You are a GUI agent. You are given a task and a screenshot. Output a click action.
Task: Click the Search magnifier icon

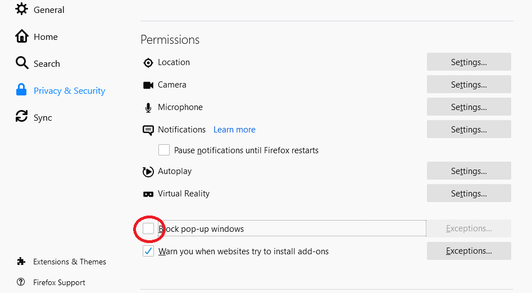pyautogui.click(x=21, y=63)
